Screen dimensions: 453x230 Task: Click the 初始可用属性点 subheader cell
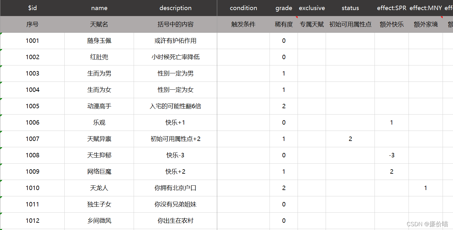tap(350, 24)
